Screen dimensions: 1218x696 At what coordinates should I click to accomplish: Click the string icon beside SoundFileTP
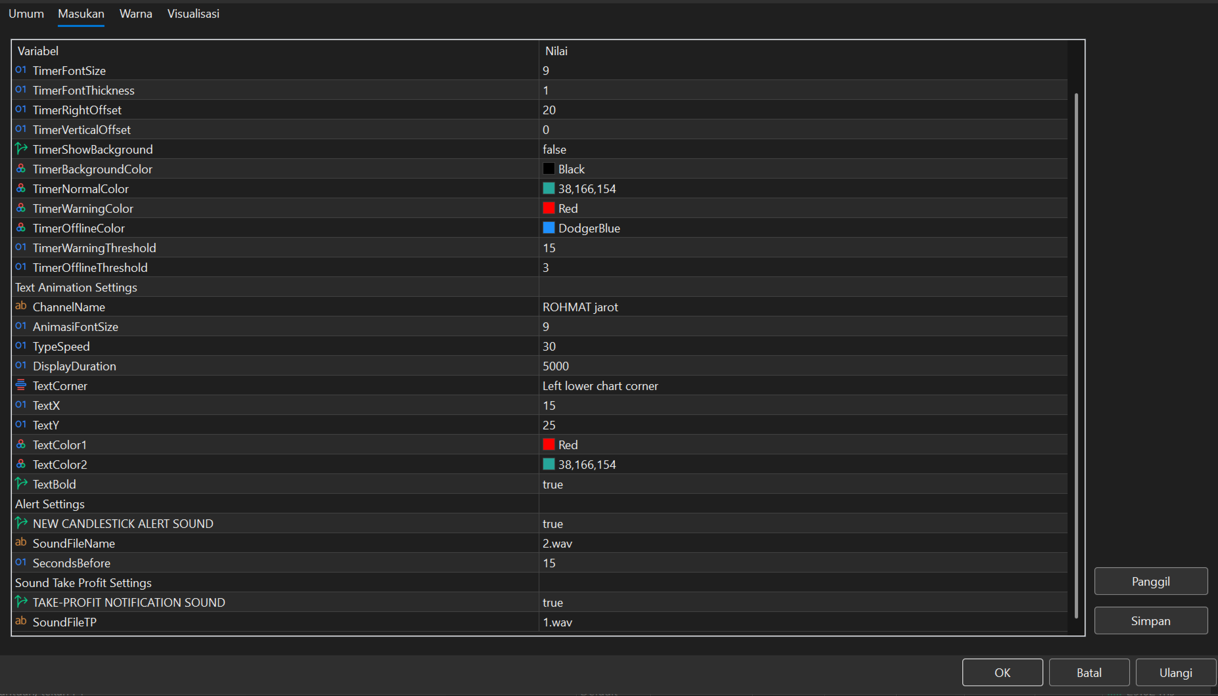21,621
